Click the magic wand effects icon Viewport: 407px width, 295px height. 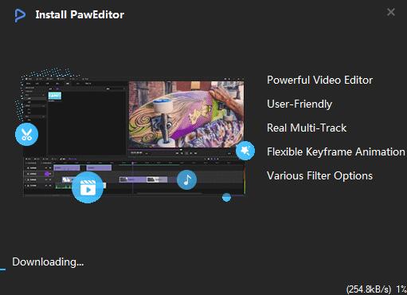(x=245, y=151)
